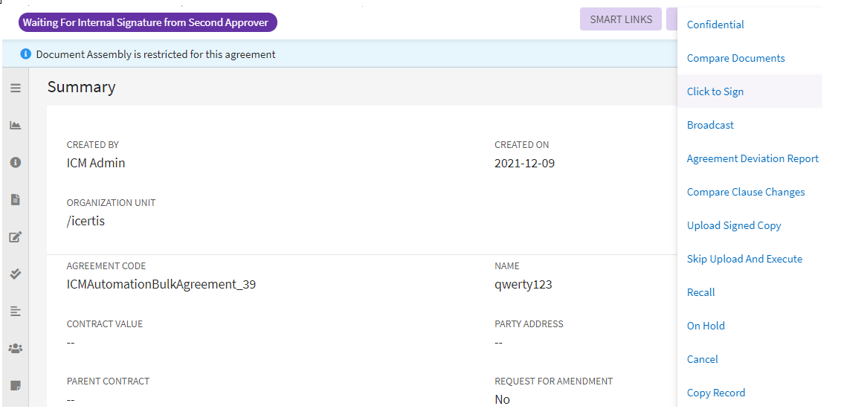Click the left-aligned lines sidebar icon

[15, 311]
